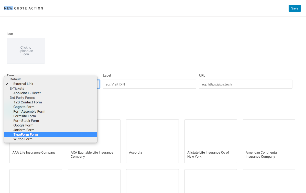This screenshot has width=306, height=193.
Task: Select American Continental Insurance Company card
Action: (x=269, y=141)
